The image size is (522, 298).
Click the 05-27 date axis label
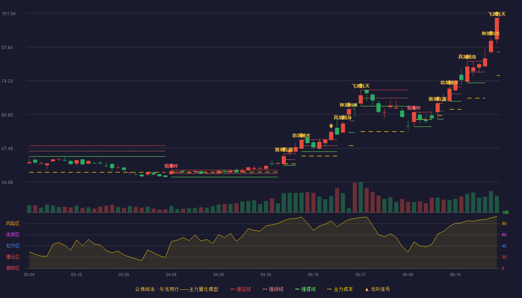pos(361,275)
